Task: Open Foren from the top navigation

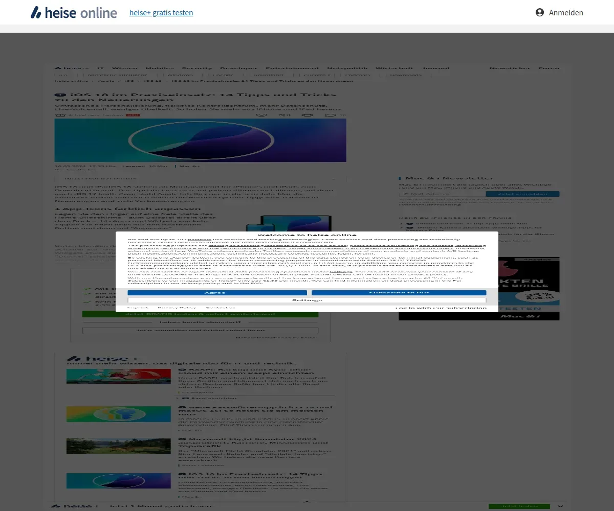Action: tap(549, 68)
